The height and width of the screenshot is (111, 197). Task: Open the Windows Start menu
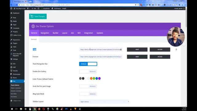pos(12,109)
